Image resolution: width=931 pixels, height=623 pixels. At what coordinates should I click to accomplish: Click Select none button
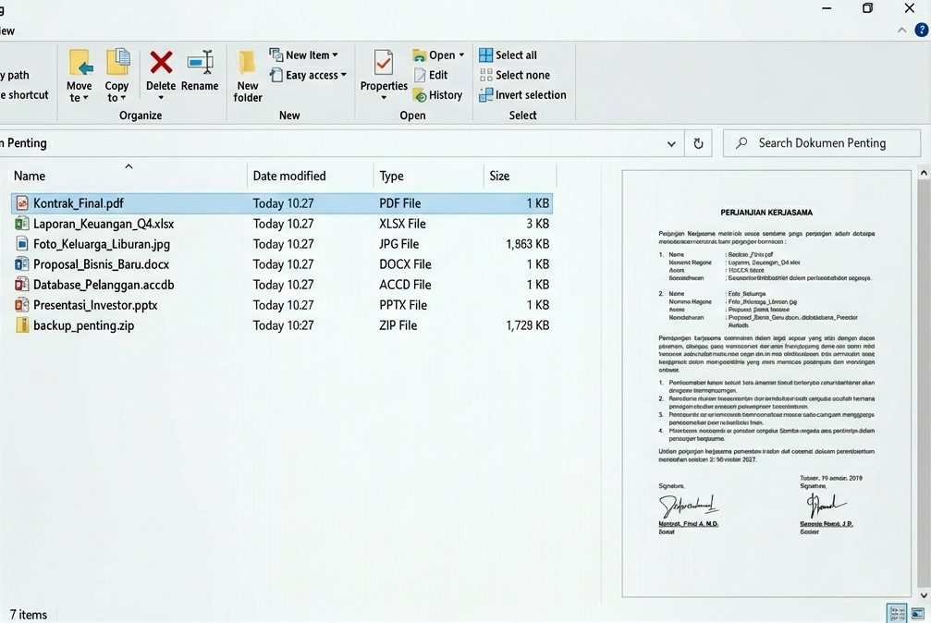(513, 75)
